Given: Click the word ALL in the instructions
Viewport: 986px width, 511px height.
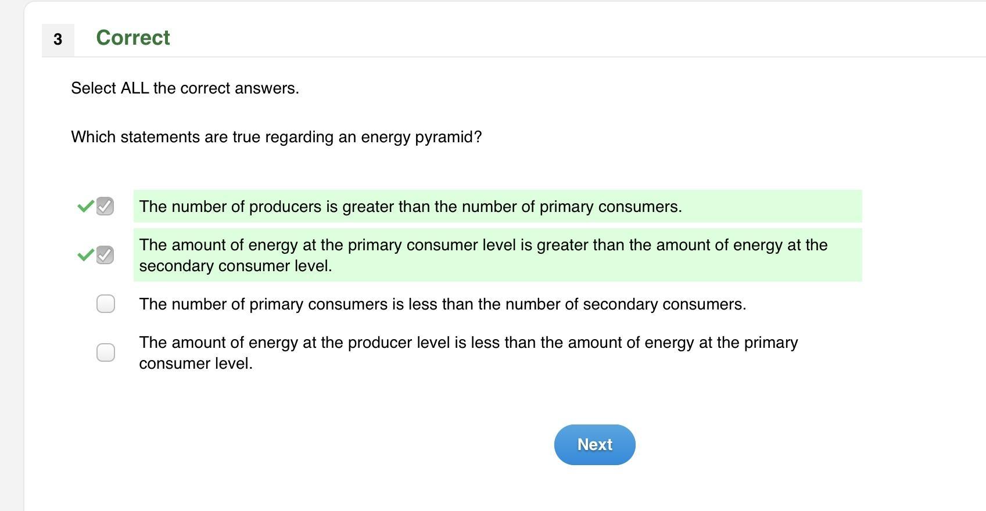Looking at the screenshot, I should coord(135,88).
